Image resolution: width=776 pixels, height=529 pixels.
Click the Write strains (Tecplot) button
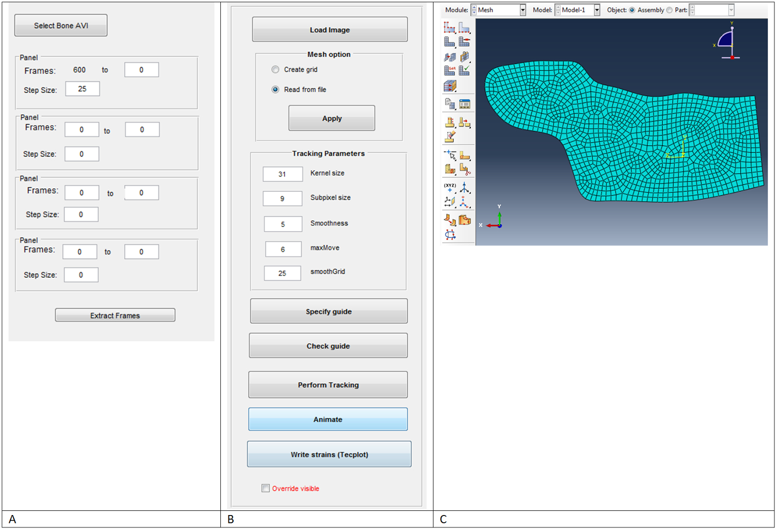pyautogui.click(x=329, y=455)
